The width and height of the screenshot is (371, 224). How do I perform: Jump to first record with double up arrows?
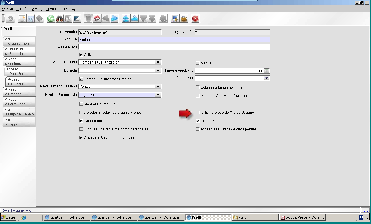coord(126,19)
